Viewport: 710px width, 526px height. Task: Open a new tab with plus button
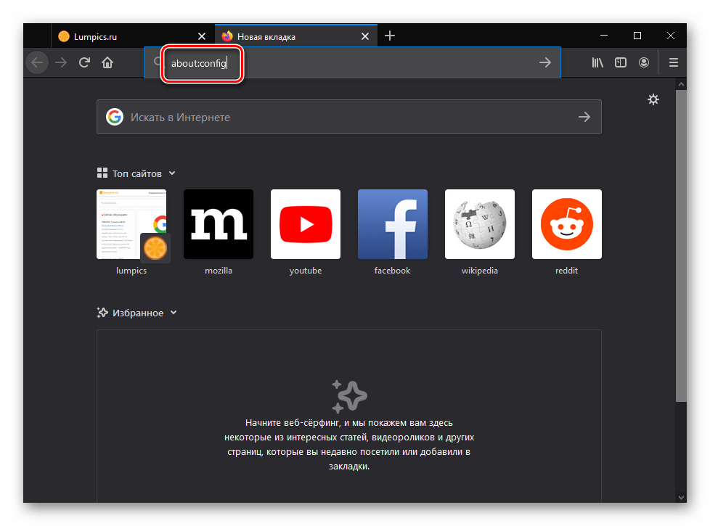tap(390, 36)
